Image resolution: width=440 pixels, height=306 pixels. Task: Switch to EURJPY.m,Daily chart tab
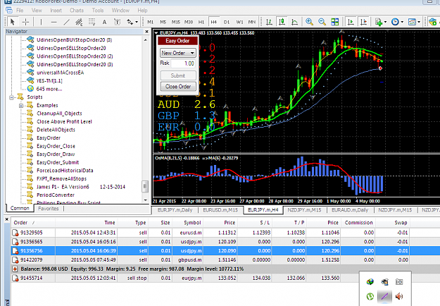[175, 210]
